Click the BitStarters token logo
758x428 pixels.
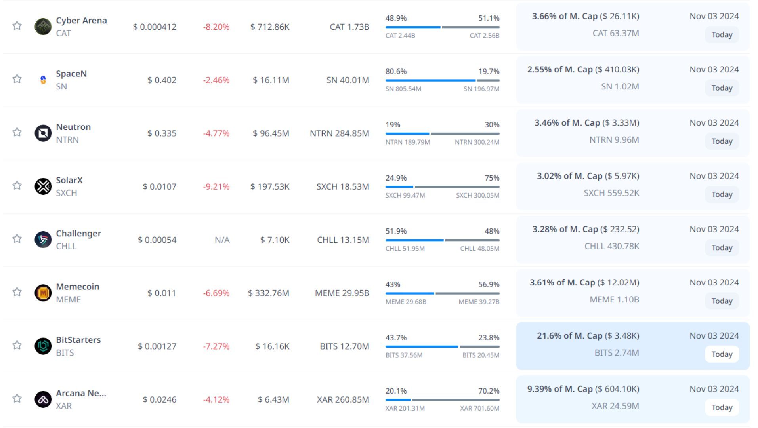tap(43, 346)
